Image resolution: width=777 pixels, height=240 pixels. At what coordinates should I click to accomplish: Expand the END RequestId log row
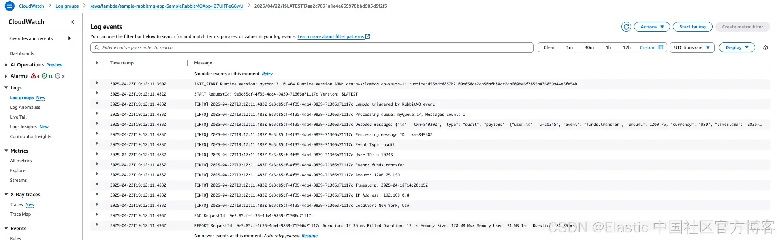pyautogui.click(x=97, y=215)
